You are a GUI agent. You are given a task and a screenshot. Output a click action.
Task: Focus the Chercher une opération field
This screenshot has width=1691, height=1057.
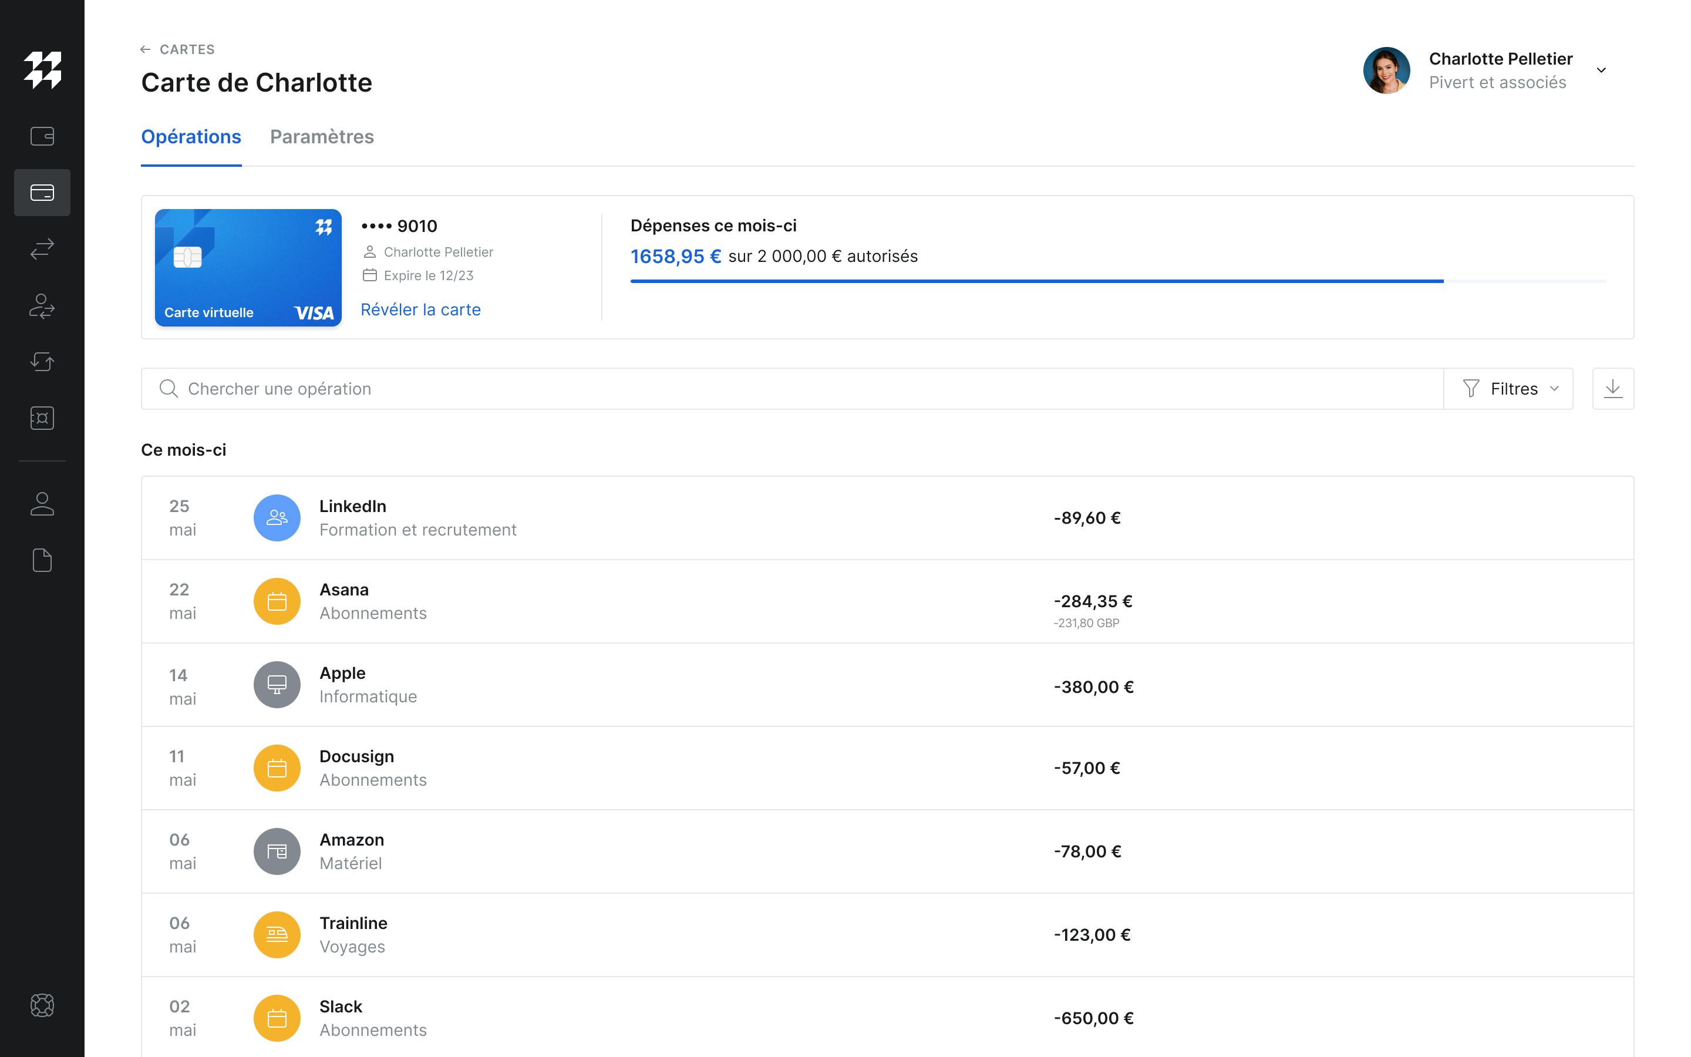coord(793,389)
